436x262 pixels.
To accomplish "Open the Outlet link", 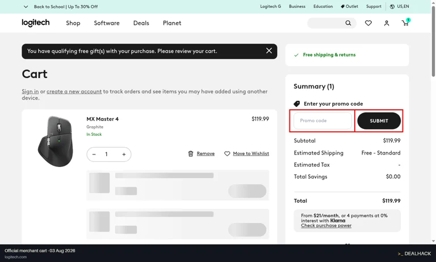I will (x=350, y=6).
